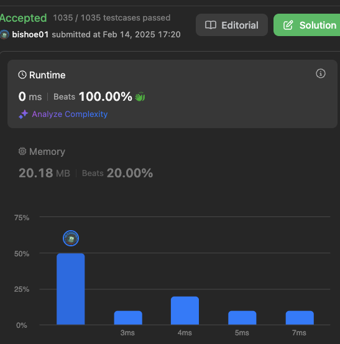Click the chip icon beside Memory

tap(22, 151)
